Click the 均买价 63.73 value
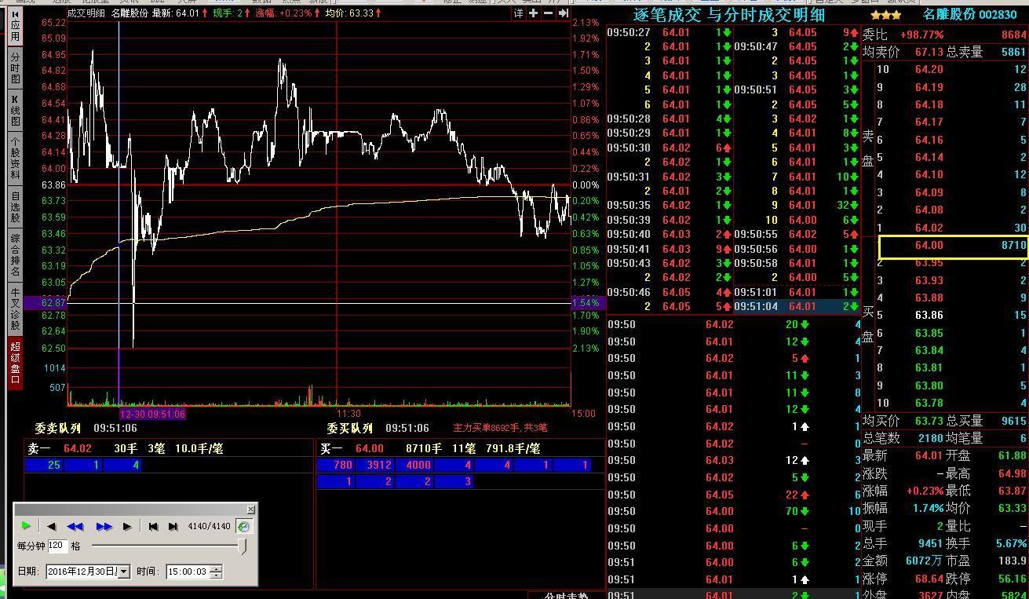Viewport: 1029px width, 599px height. [x=929, y=422]
